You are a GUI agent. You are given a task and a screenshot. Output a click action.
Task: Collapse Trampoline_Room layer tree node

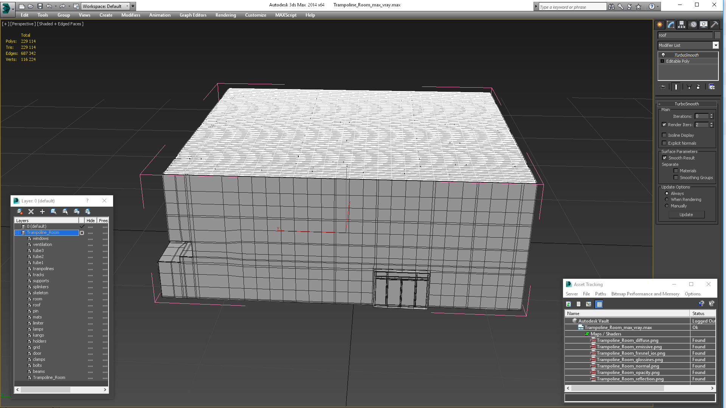tap(17, 233)
